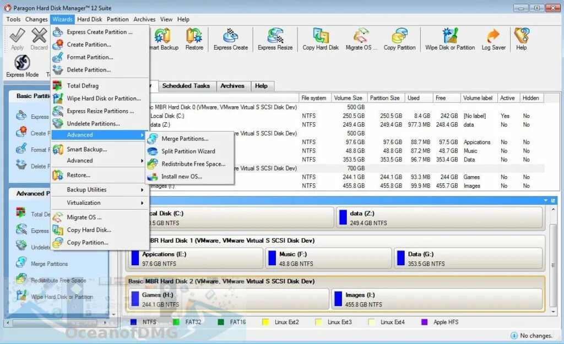Click Express Resize toolbar icon

275,36
